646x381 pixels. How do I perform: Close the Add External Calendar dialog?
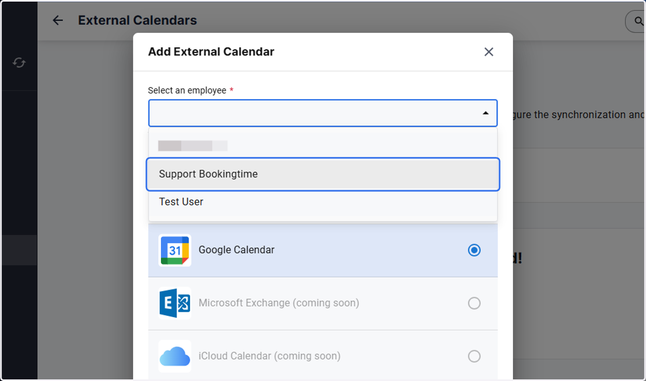point(489,52)
